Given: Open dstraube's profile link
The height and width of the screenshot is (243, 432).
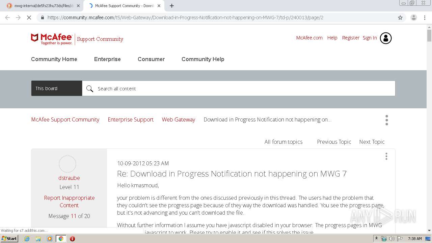Looking at the screenshot, I should [69, 178].
